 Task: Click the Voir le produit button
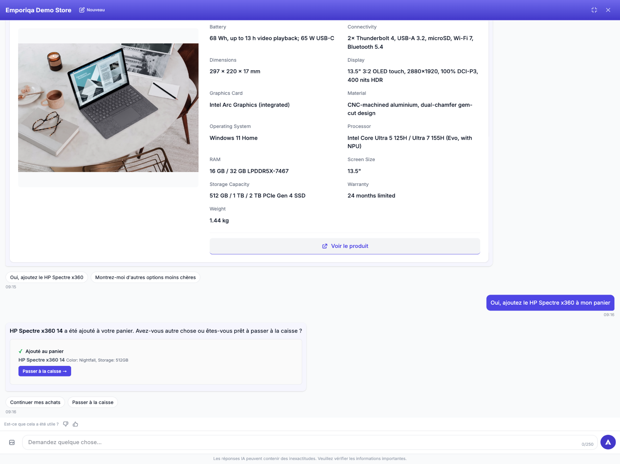pos(345,246)
